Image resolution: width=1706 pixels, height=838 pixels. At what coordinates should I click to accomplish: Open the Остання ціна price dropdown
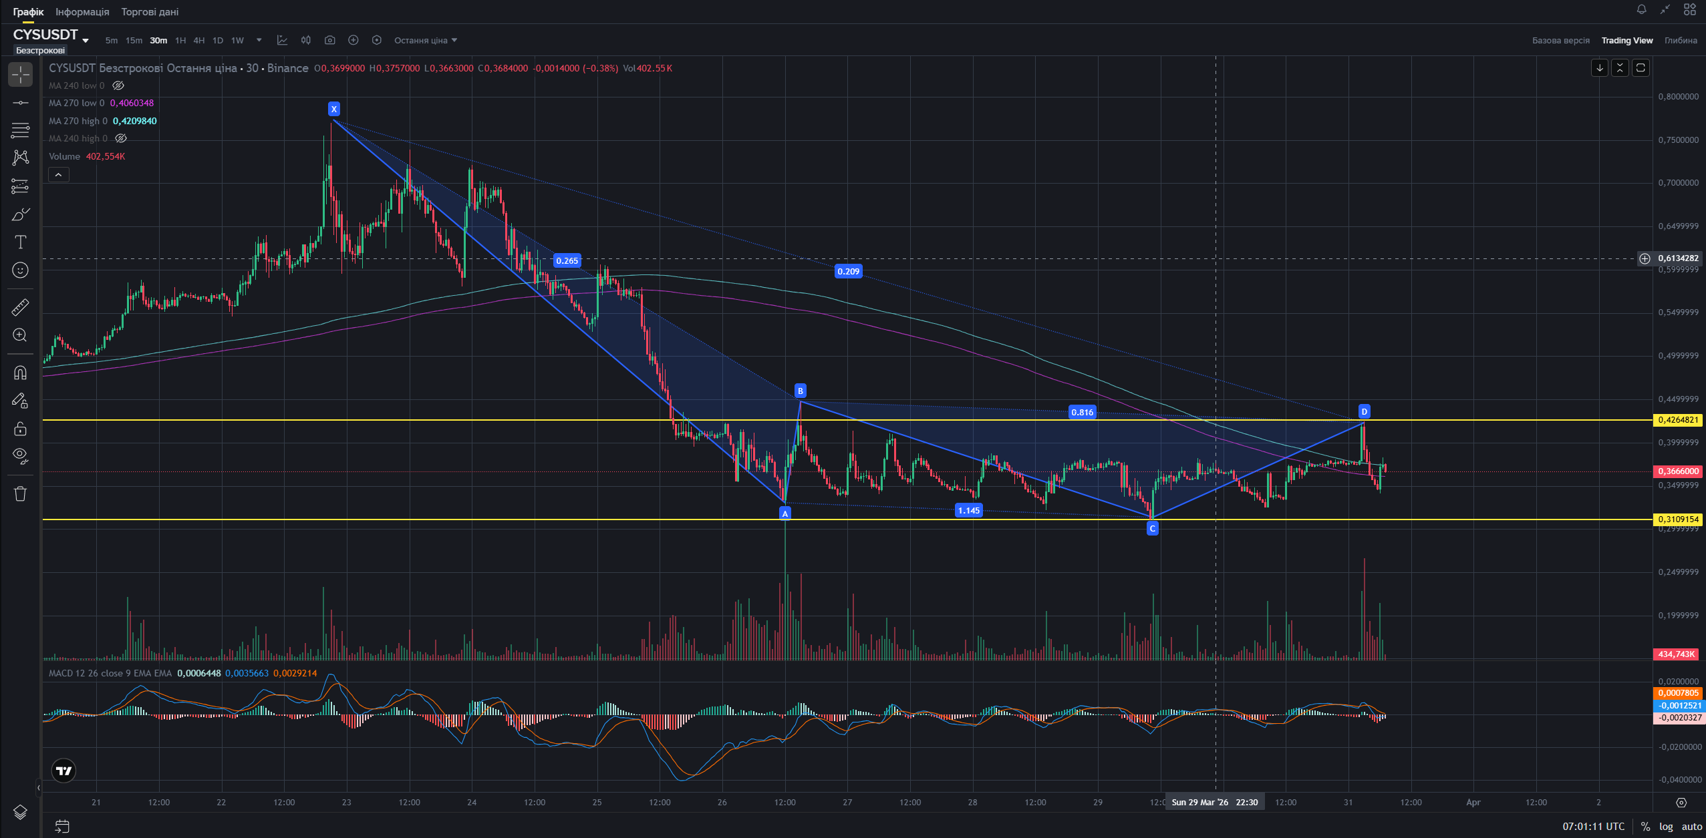[426, 40]
